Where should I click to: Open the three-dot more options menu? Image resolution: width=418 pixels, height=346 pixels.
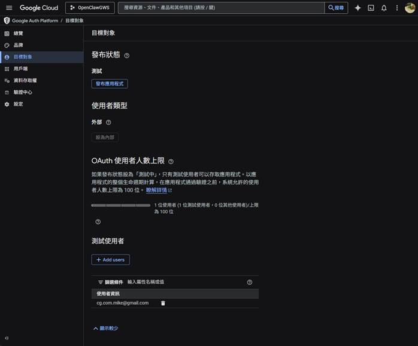(x=396, y=8)
